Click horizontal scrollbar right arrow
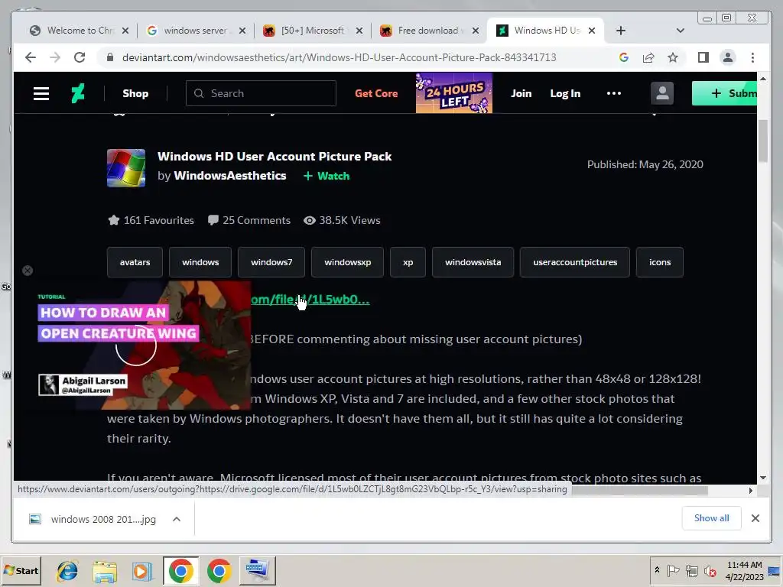The image size is (783, 587). pyautogui.click(x=751, y=491)
